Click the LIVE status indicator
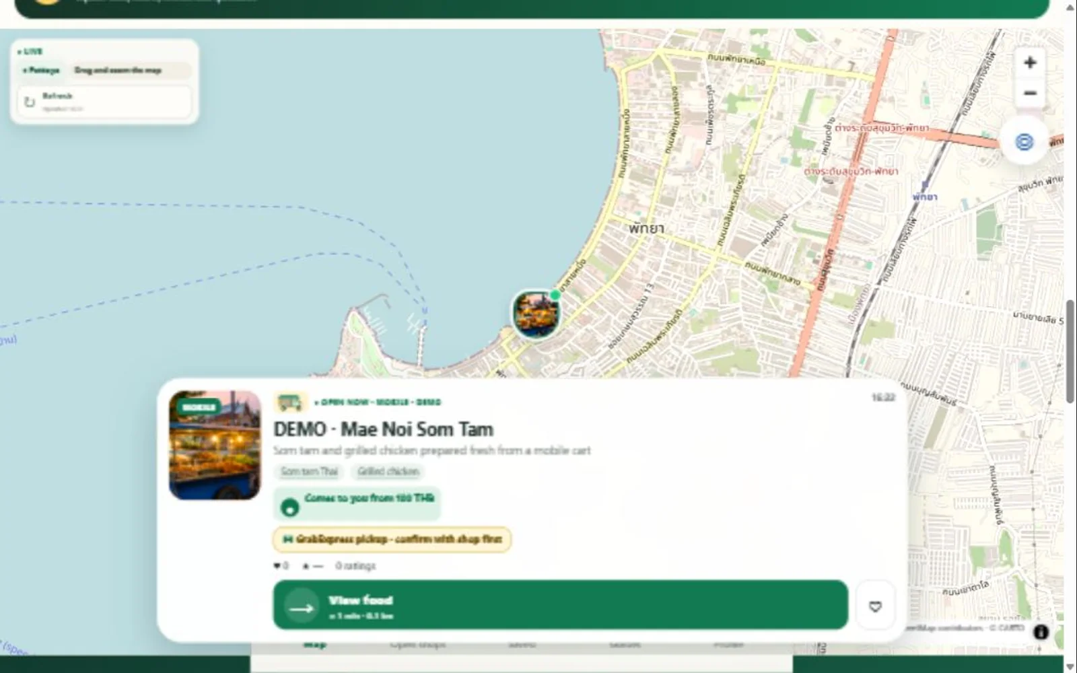1077x673 pixels. point(30,51)
